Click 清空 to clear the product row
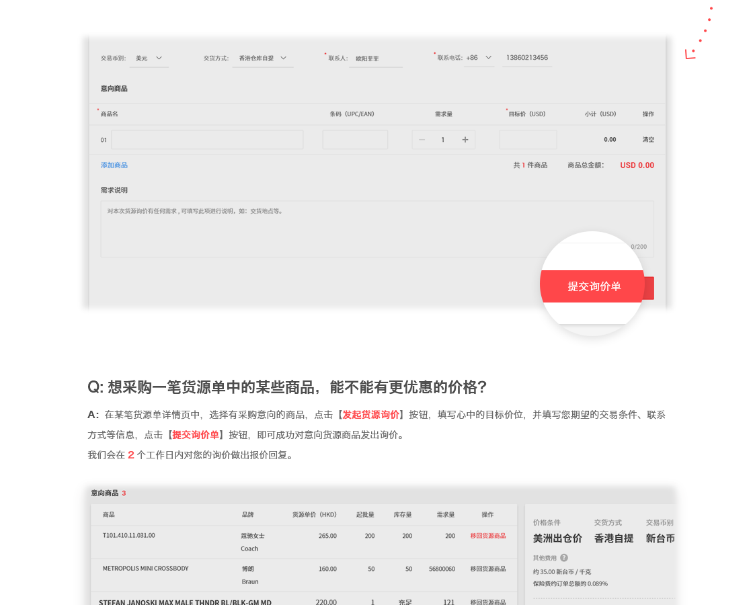Screen dimensions: 753x605 647,140
